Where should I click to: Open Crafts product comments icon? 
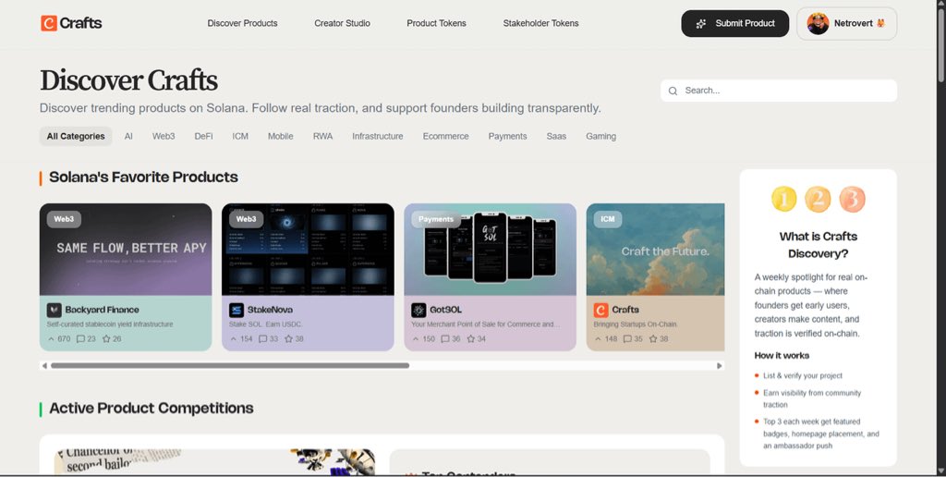[x=627, y=338]
